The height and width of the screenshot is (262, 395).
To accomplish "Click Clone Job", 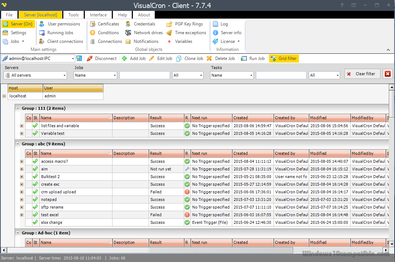I will click(190, 59).
